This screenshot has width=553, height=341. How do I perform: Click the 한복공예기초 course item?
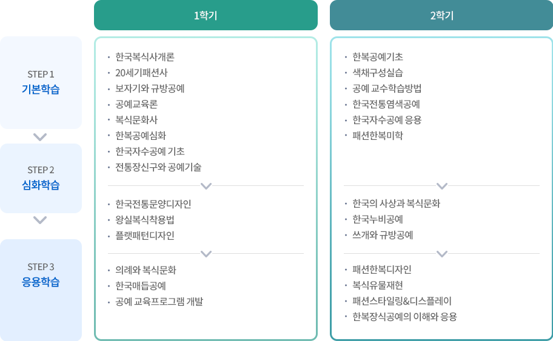point(378,57)
